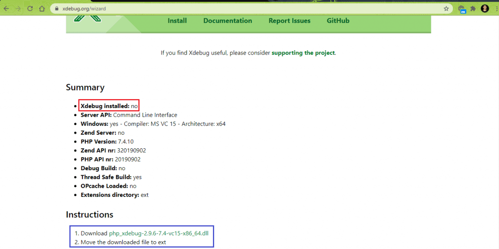Select 'Debug Build: no' line
The image size is (499, 249).
[103, 168]
